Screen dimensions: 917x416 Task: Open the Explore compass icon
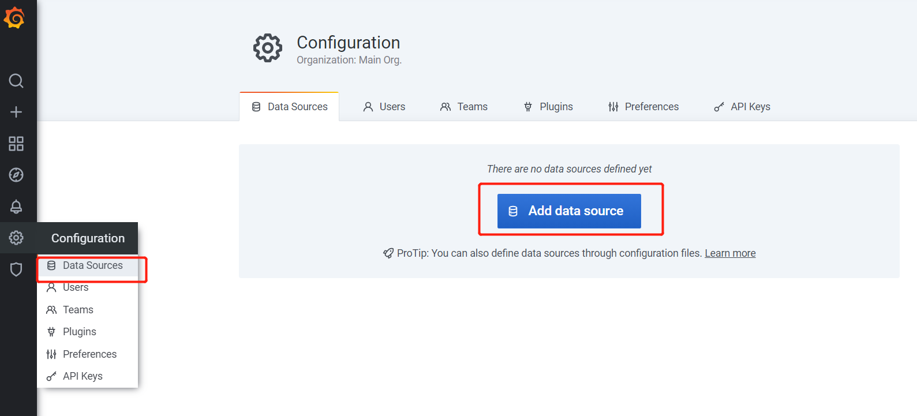coord(16,175)
